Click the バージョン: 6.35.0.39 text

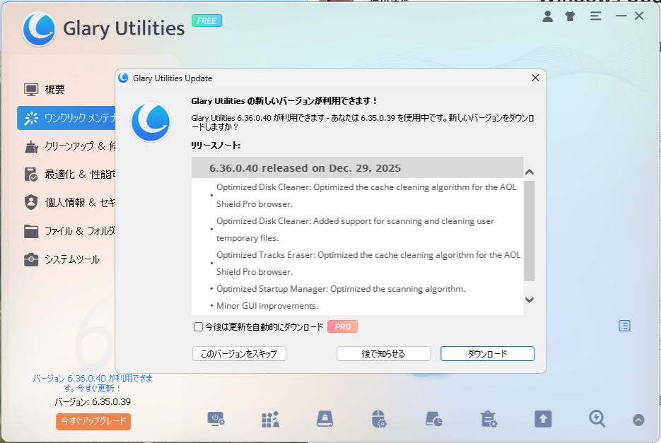point(93,402)
